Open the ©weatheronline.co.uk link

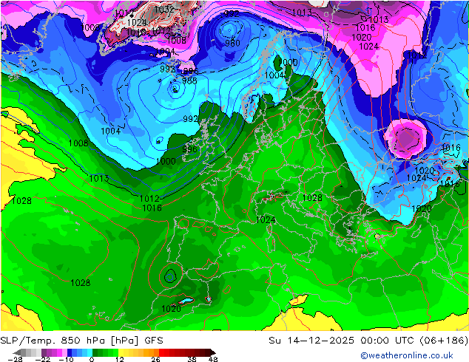[x=407, y=355]
